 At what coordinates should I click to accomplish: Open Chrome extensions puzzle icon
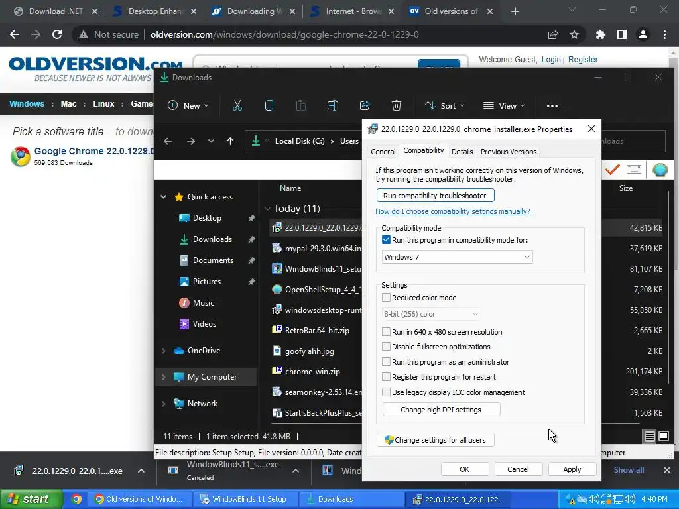pyautogui.click(x=601, y=34)
